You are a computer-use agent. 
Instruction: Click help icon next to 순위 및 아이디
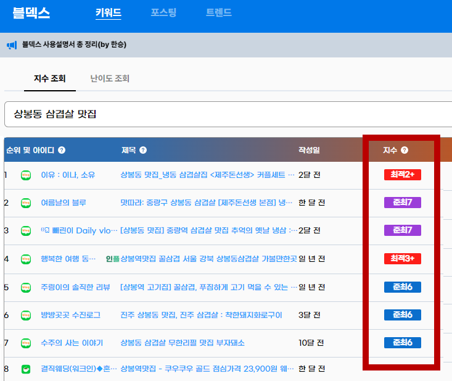click(x=62, y=150)
